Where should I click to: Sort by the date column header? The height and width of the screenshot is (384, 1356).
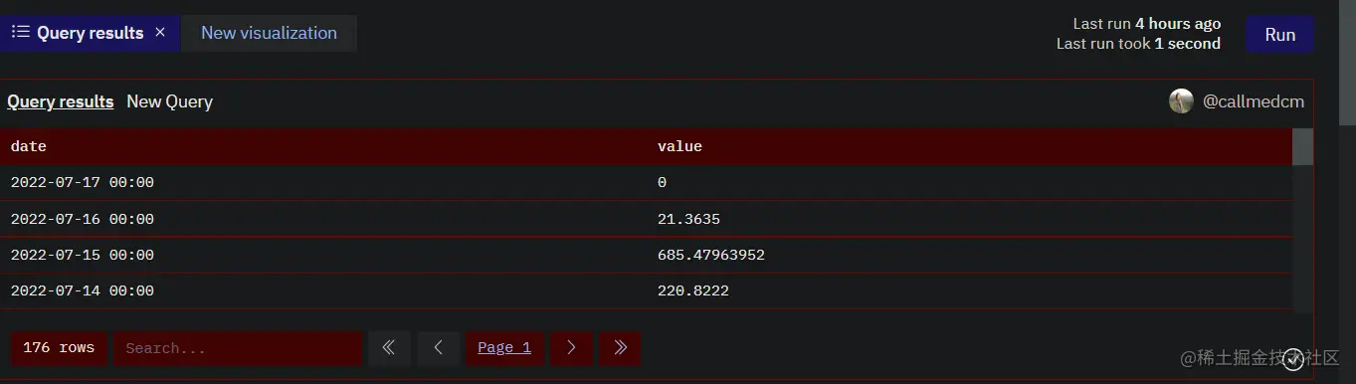tap(29, 146)
